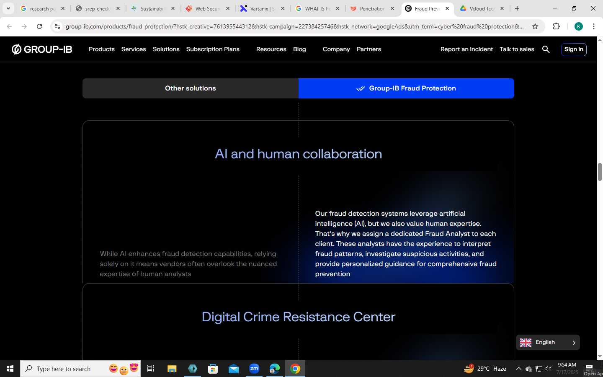
Task: View site information icon in address bar
Action: (x=57, y=26)
